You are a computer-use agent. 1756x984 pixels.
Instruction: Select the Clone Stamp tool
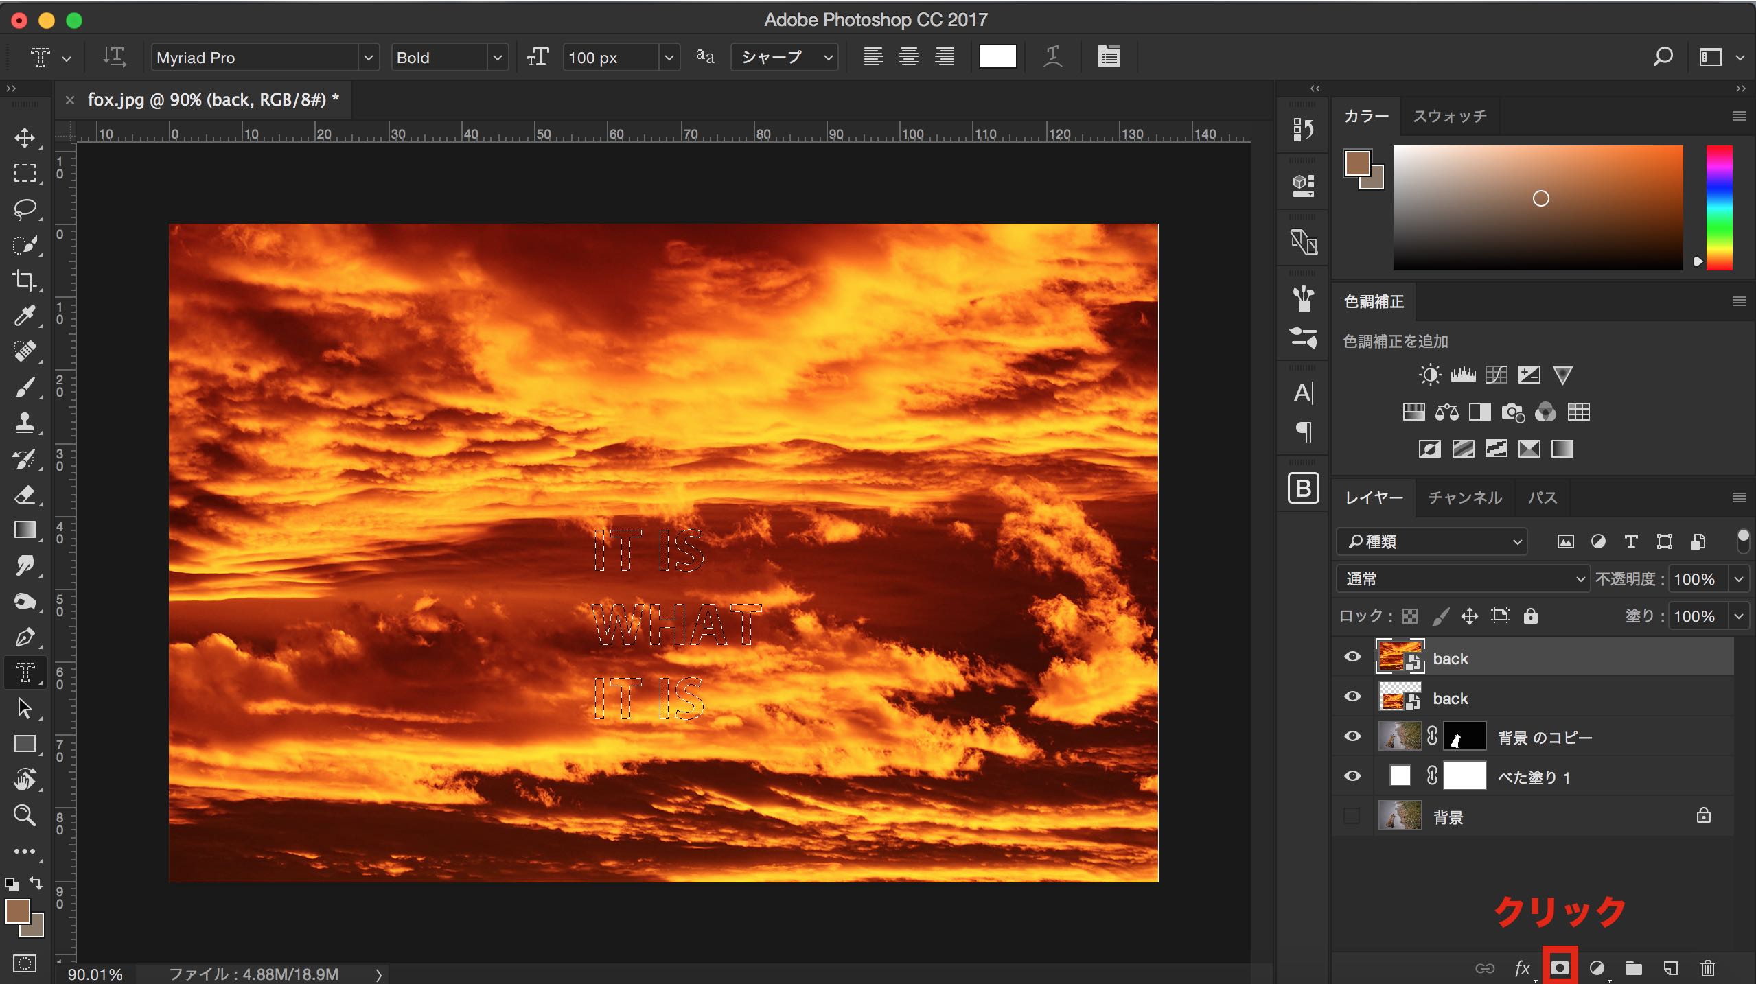pos(25,423)
